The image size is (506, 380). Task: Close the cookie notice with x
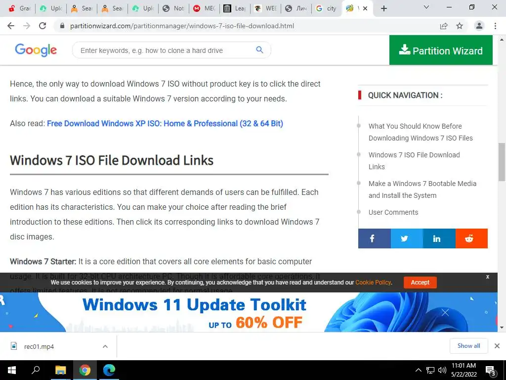[x=488, y=277]
